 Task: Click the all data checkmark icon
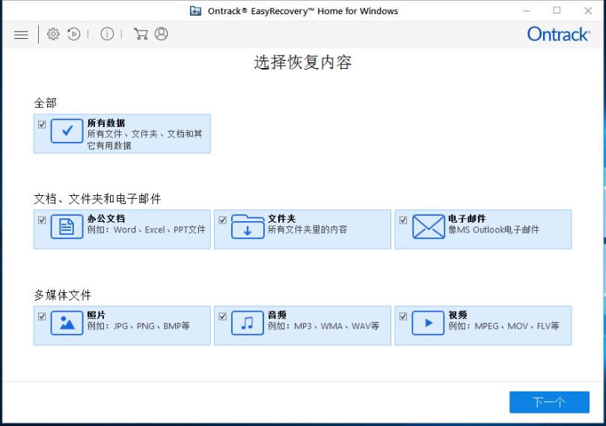pyautogui.click(x=67, y=132)
